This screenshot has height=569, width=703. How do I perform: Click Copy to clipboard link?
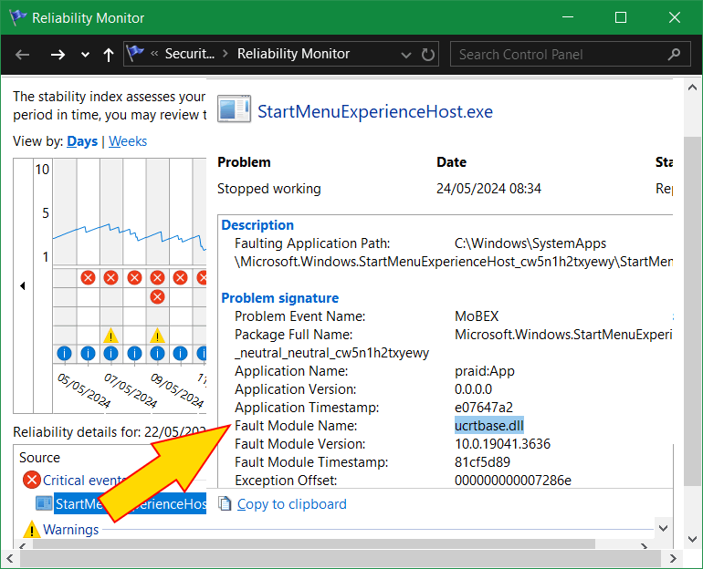(292, 504)
